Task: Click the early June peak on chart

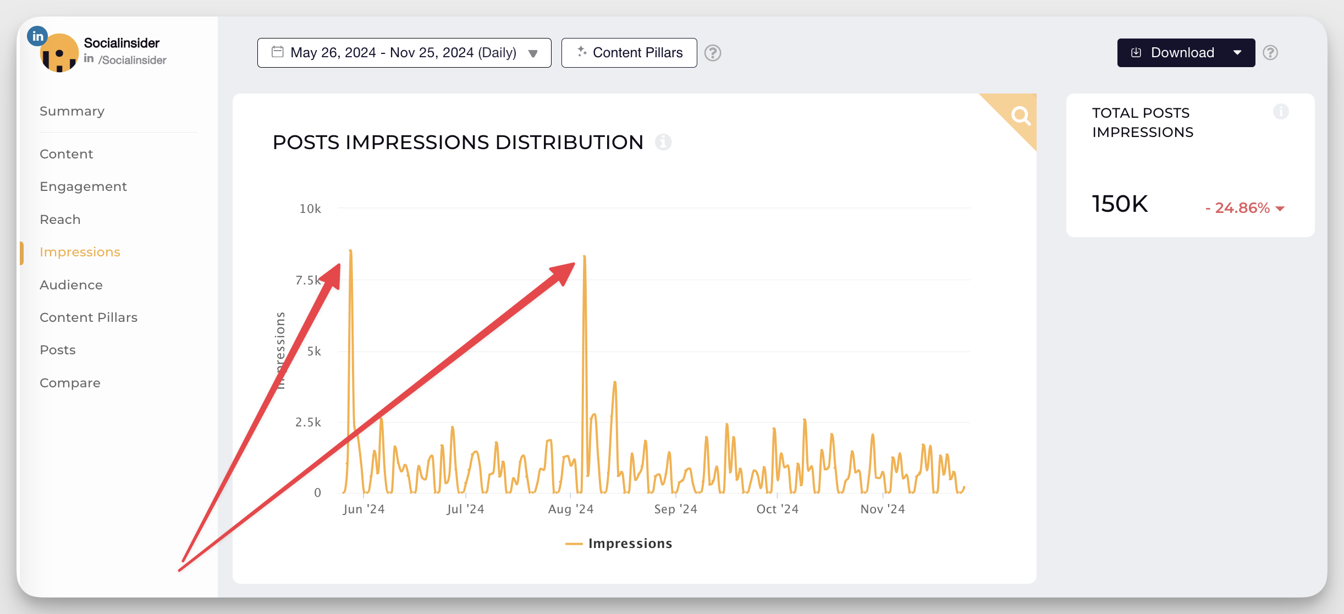Action: (x=350, y=251)
